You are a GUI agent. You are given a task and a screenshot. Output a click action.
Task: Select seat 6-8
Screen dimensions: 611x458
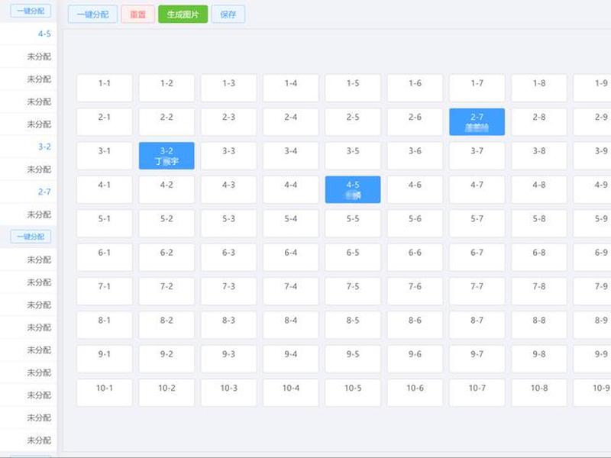pos(539,257)
